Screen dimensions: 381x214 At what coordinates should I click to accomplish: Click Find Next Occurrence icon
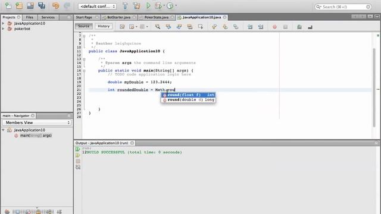coord(179,27)
